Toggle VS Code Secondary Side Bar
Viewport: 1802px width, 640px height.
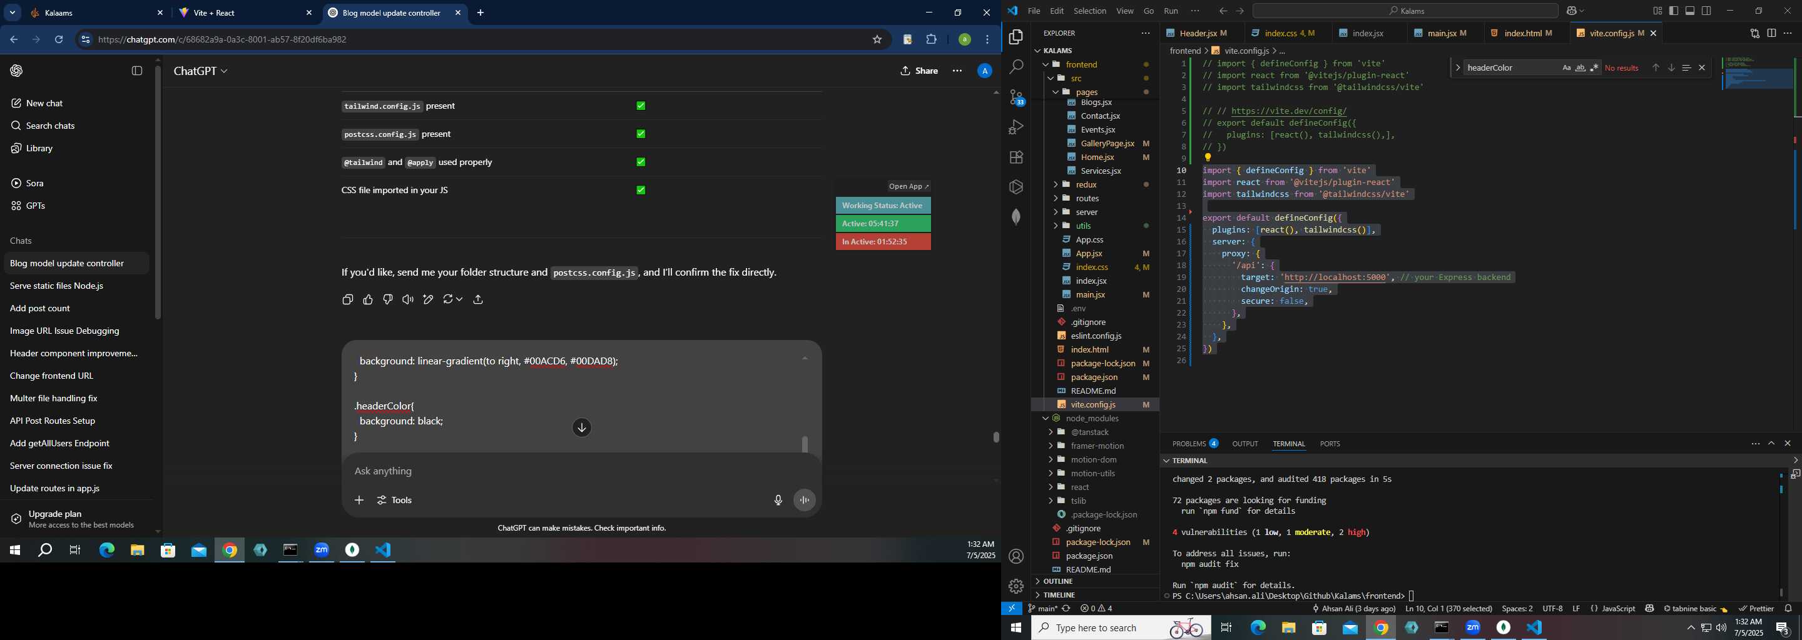coord(1707,11)
